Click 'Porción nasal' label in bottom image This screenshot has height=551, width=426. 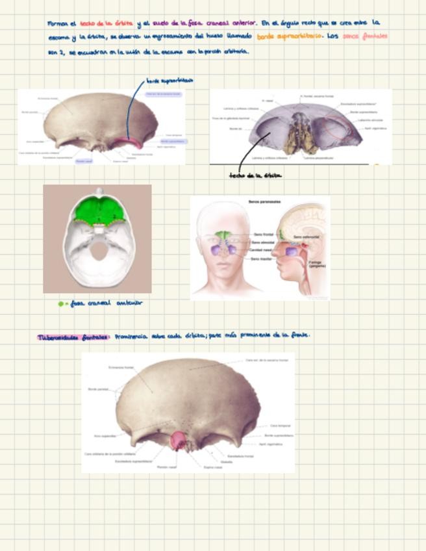coord(166,467)
